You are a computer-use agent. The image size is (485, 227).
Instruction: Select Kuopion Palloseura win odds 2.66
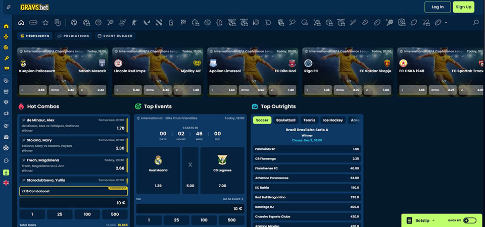click(33, 90)
